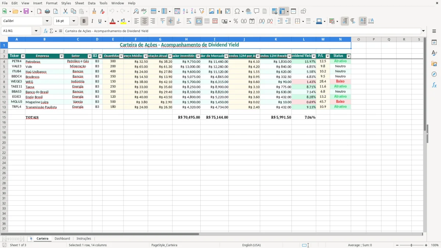441x248 pixels.
Task: Toggle Bold formatting
Action: point(84,21)
